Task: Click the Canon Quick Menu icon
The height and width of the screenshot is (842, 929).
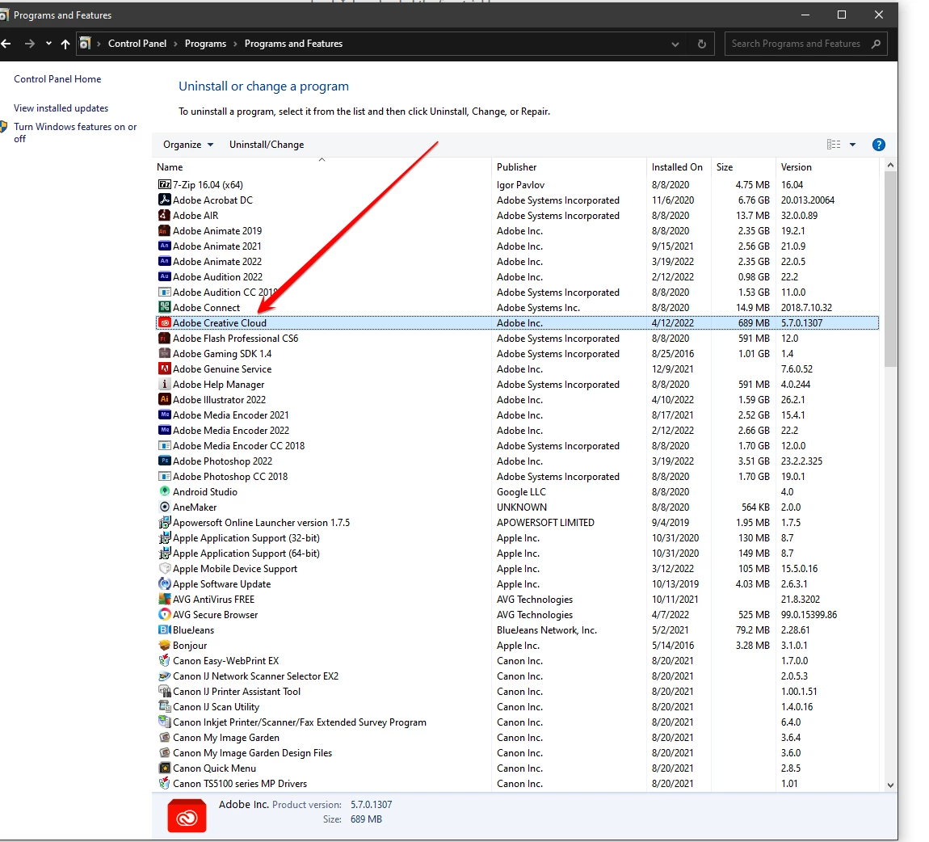Action: [x=165, y=768]
